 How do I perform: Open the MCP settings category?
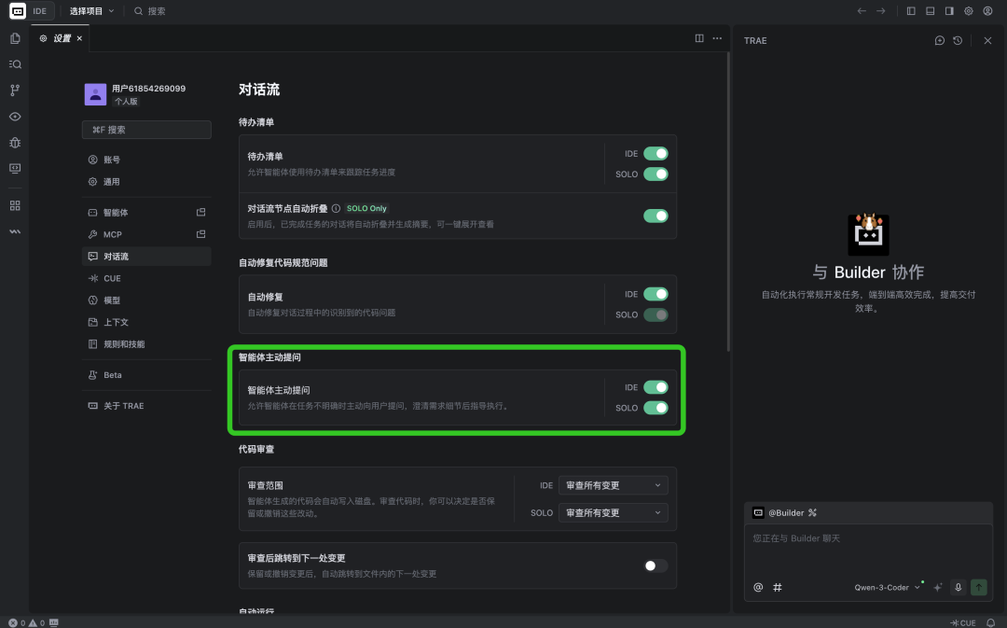tap(146, 234)
